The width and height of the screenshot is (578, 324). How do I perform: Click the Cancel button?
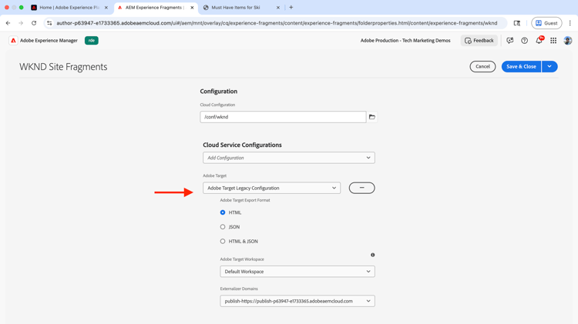(482, 67)
